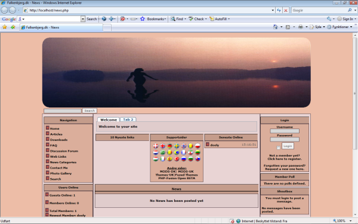This screenshot has width=358, height=224.
Task: Click the United Kingdom flag icon
Action: 162,146
